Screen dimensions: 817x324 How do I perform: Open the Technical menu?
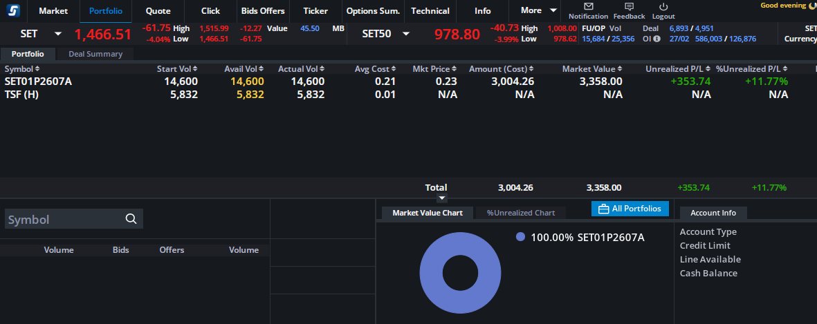click(430, 11)
